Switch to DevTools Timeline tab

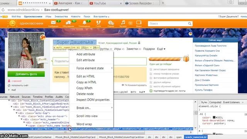coord(37,97)
